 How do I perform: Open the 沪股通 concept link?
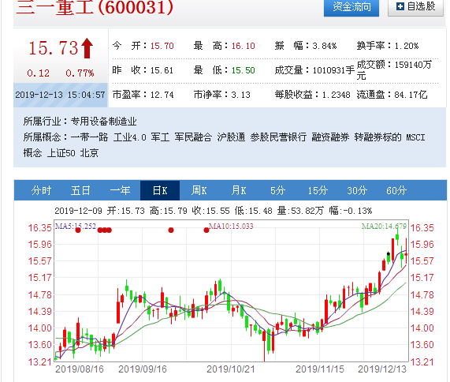point(231,137)
